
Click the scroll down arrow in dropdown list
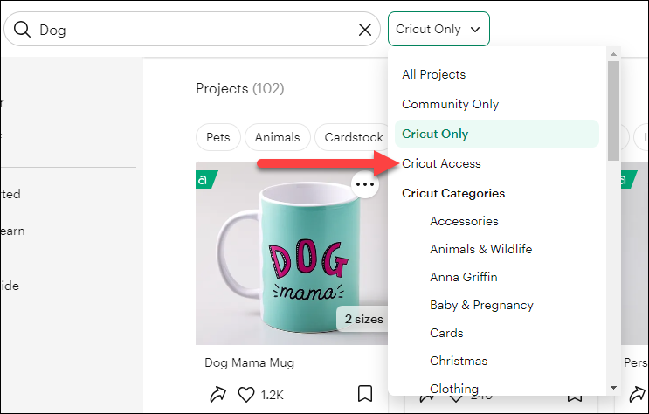click(613, 387)
